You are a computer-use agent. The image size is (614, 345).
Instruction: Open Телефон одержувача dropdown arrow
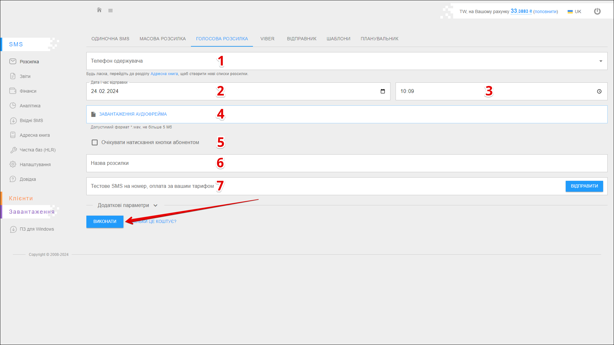point(601,61)
